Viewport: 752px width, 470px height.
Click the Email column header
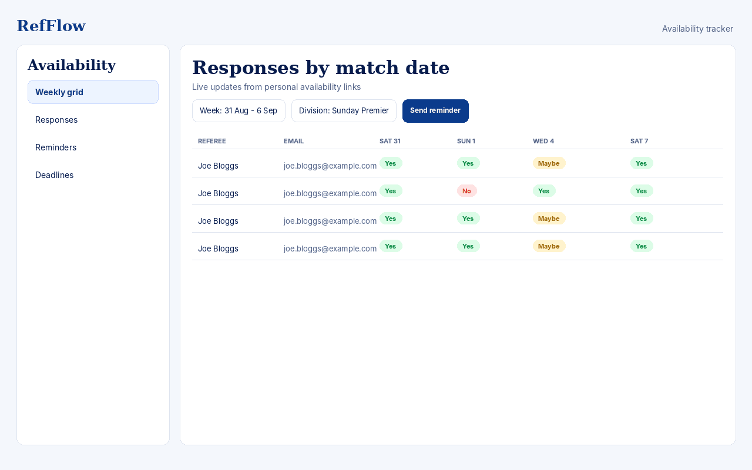pyautogui.click(x=294, y=141)
